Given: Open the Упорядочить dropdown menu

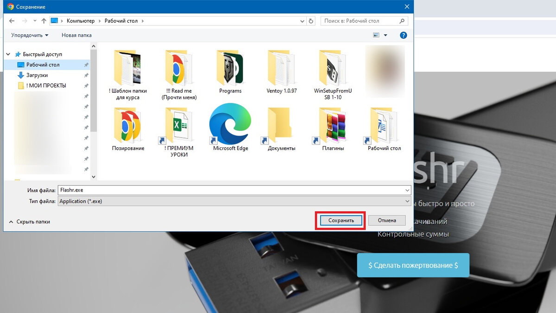Looking at the screenshot, I should [26, 35].
